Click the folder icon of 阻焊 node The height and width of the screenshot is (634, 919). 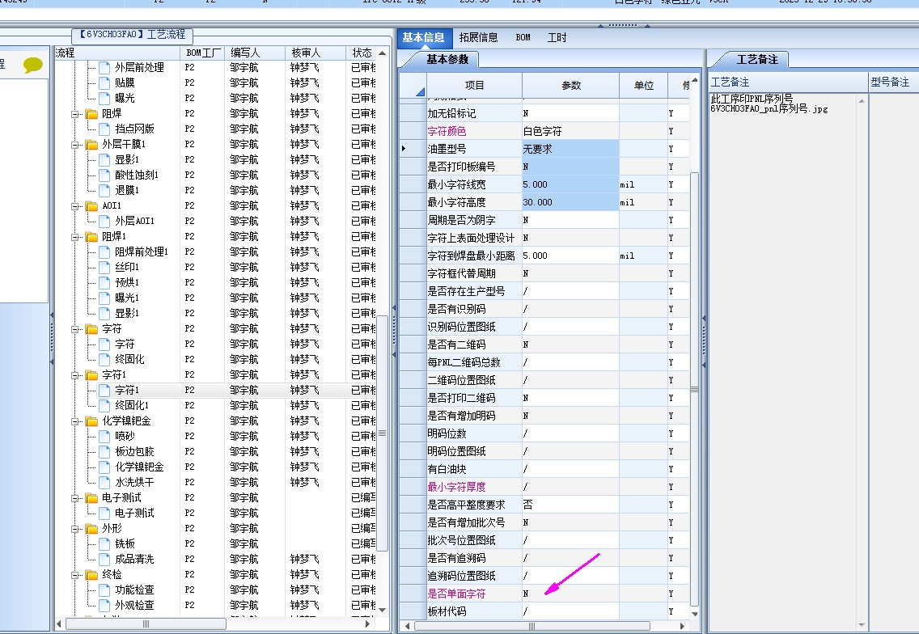coord(91,114)
